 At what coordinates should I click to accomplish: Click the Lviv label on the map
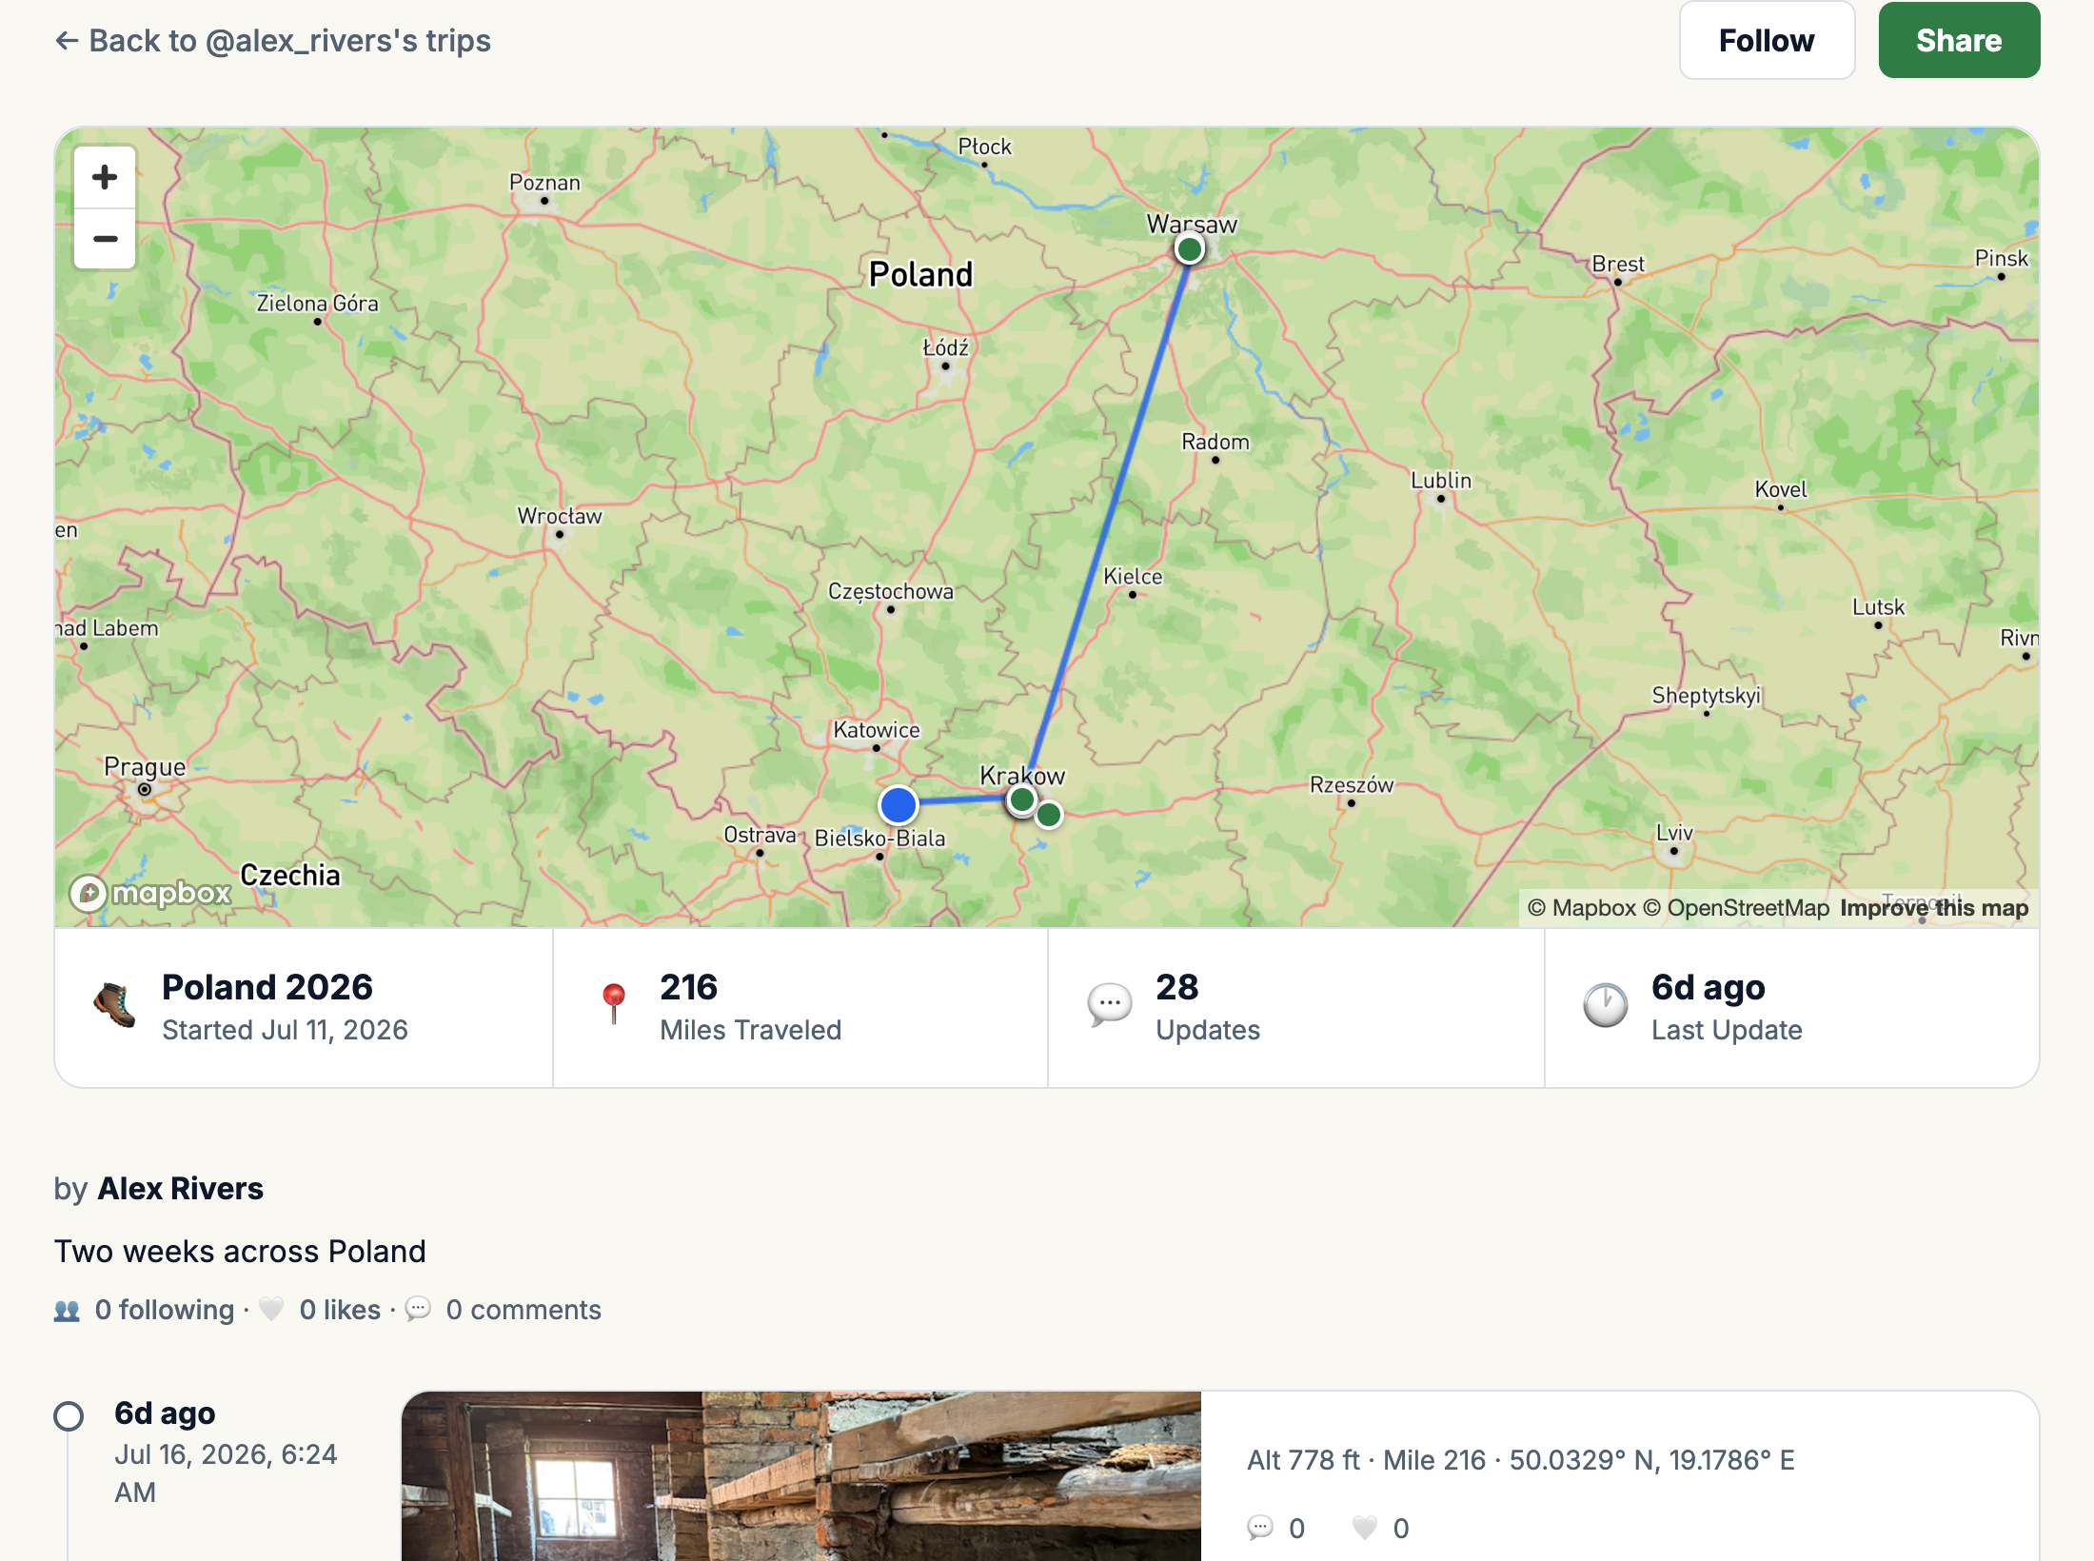click(x=1674, y=833)
